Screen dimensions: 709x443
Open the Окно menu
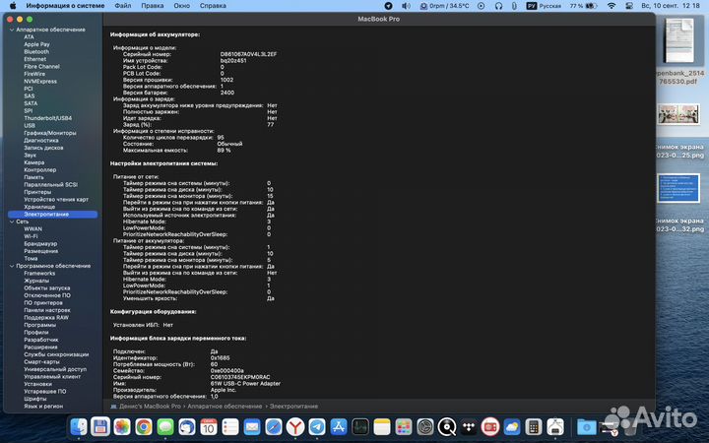tap(182, 6)
